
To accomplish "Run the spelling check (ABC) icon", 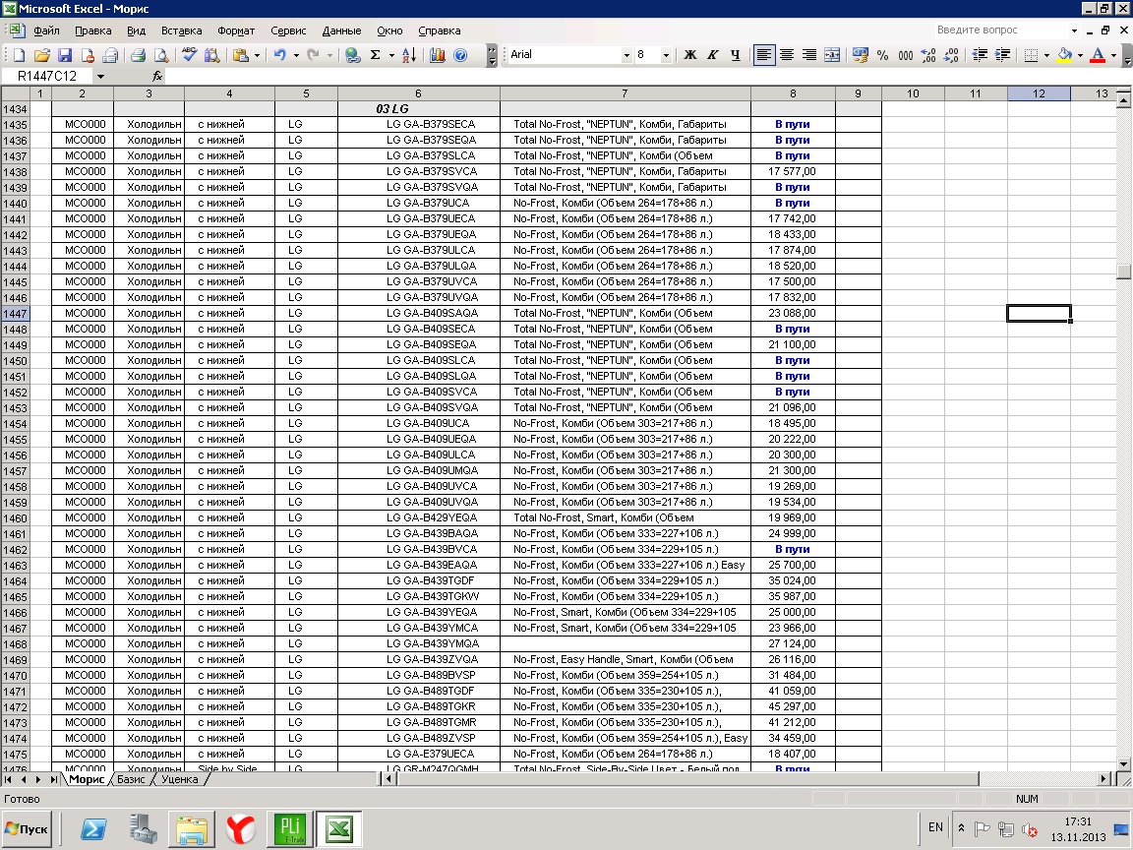I will pyautogui.click(x=189, y=55).
